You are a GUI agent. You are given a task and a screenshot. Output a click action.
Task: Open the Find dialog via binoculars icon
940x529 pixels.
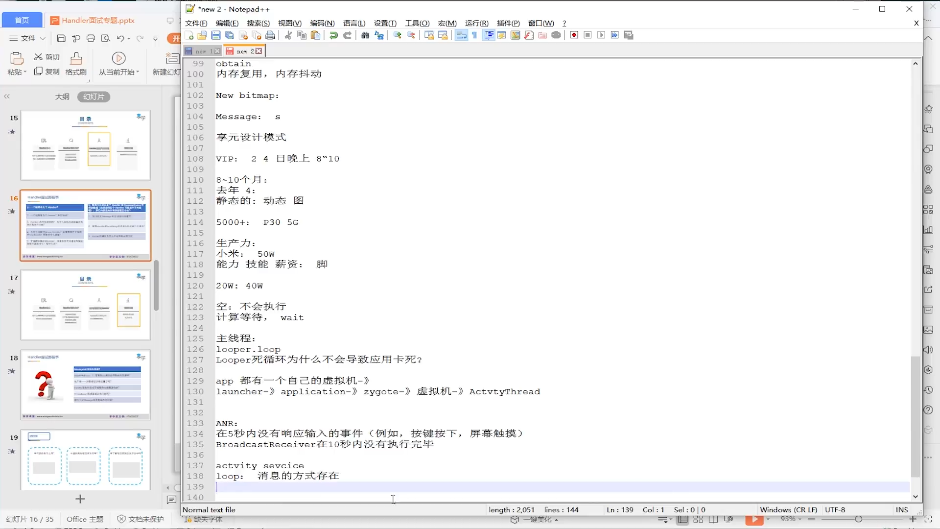pos(366,35)
